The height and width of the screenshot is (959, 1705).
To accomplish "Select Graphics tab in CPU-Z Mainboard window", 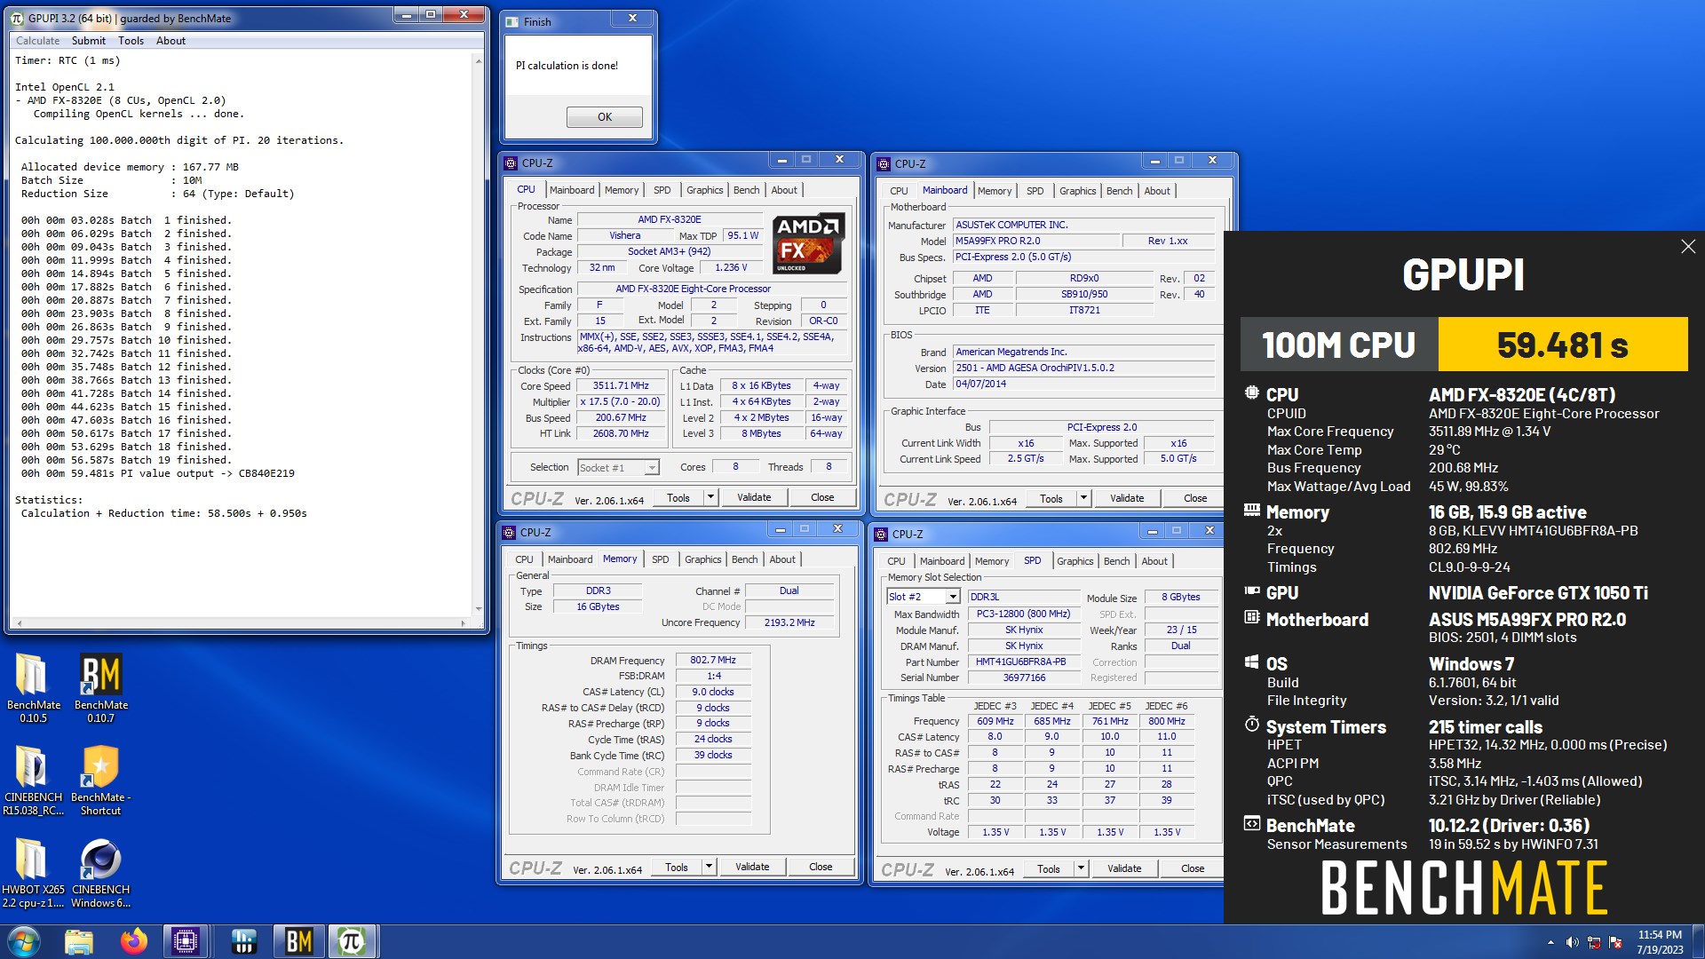I will click(x=1078, y=191).
